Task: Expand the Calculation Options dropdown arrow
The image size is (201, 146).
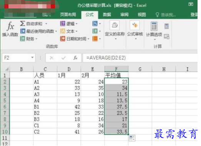Action: tap(155, 40)
